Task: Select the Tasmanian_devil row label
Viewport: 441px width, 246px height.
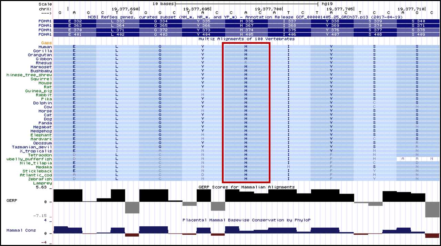Action: point(32,147)
